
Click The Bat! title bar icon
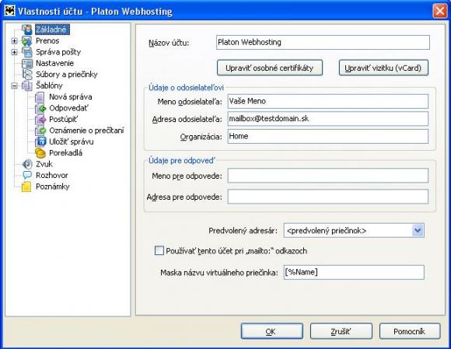[10, 11]
